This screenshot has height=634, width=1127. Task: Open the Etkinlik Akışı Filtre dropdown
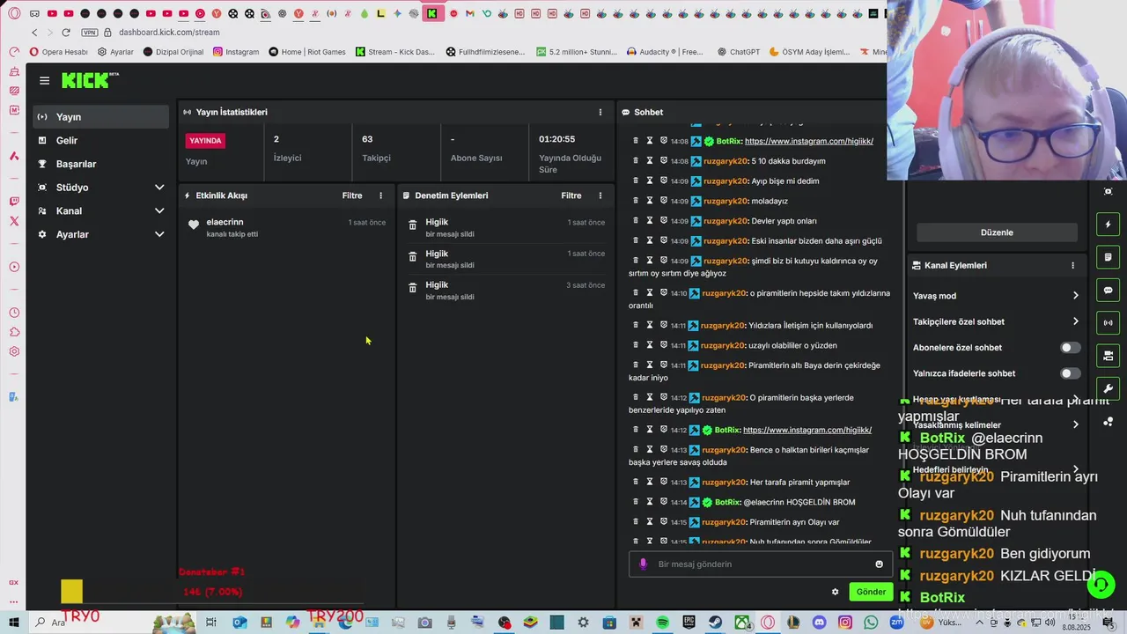click(x=352, y=195)
